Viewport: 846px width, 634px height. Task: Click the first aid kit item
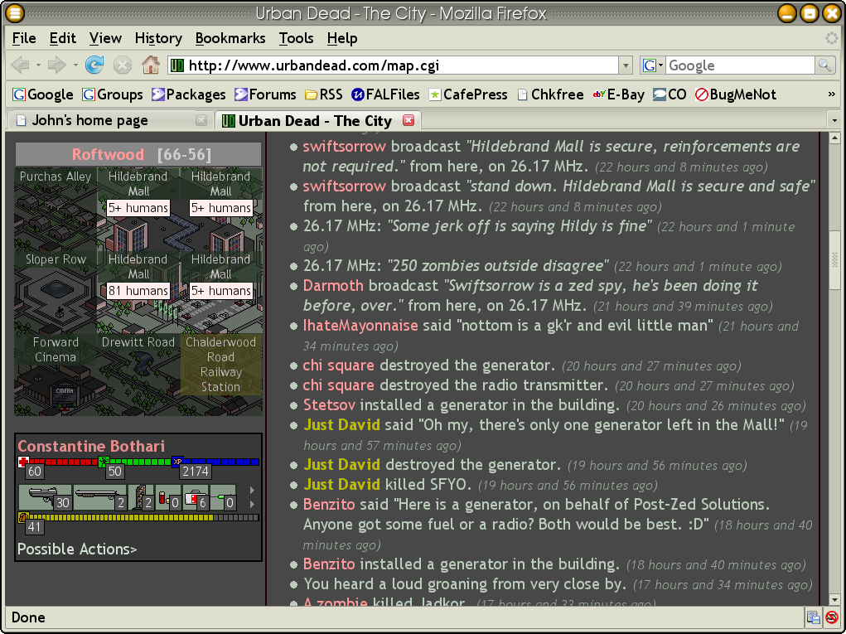click(x=196, y=497)
